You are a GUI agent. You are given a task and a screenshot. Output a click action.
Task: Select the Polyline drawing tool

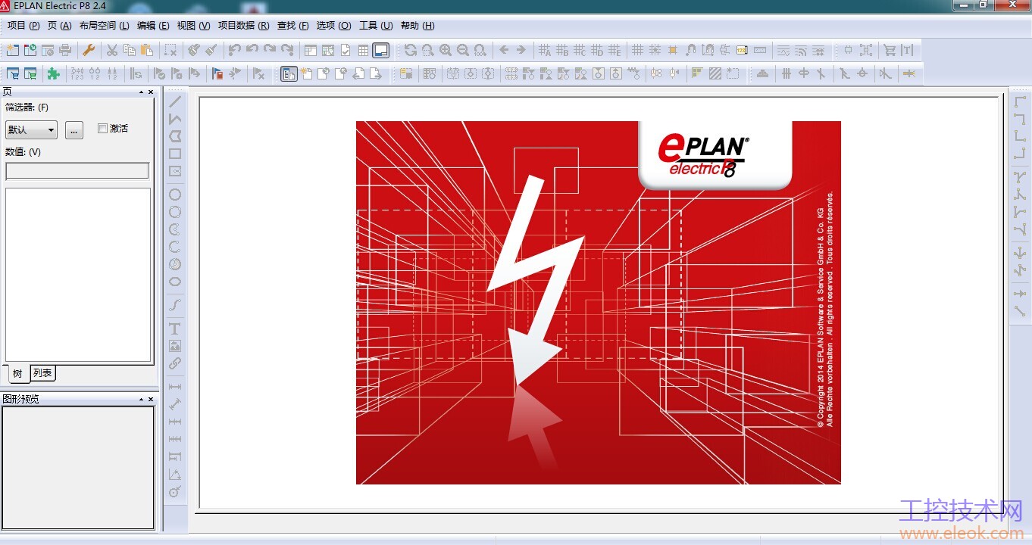click(x=175, y=119)
